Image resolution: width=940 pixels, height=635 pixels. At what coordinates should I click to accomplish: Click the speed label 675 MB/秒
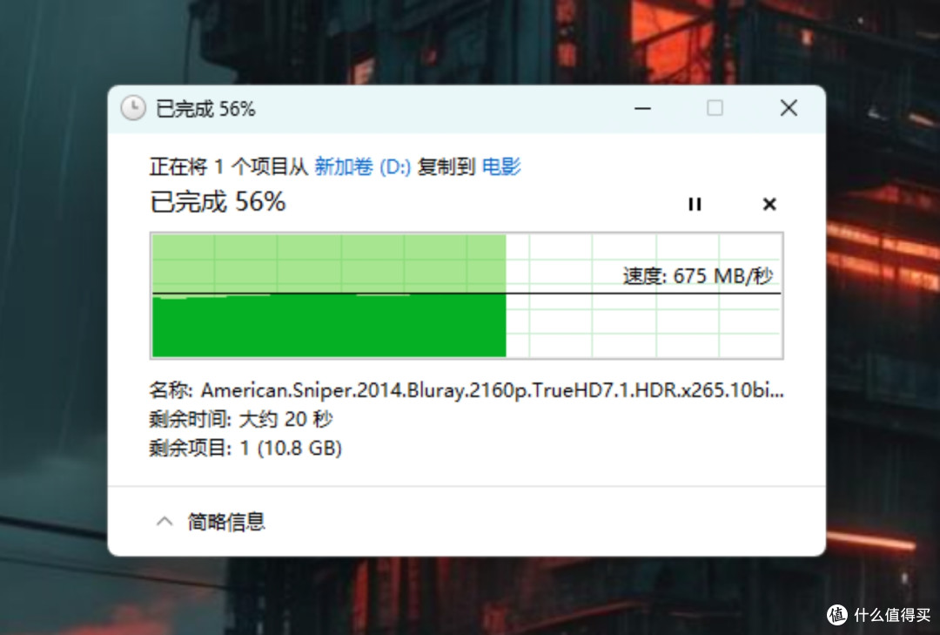698,276
